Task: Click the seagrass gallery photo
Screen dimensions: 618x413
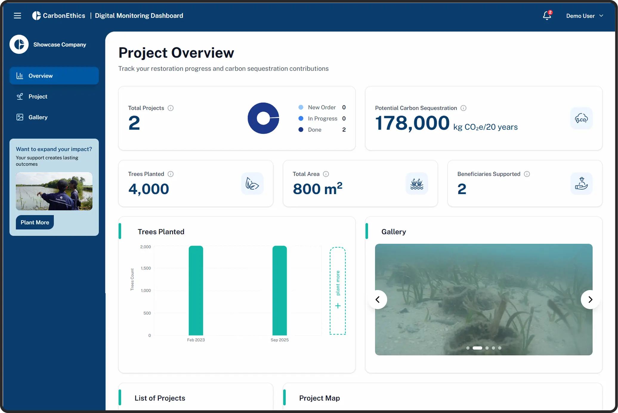Action: pyautogui.click(x=483, y=299)
